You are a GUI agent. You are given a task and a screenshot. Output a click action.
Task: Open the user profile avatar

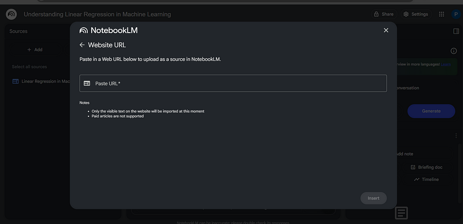(456, 14)
